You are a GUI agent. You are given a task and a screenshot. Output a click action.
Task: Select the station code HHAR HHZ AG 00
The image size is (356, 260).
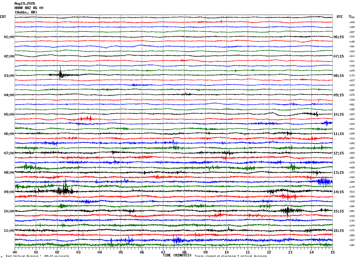pos(29,8)
